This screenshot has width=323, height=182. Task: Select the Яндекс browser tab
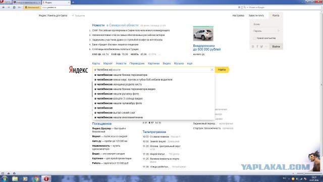pyautogui.click(x=56, y=2)
